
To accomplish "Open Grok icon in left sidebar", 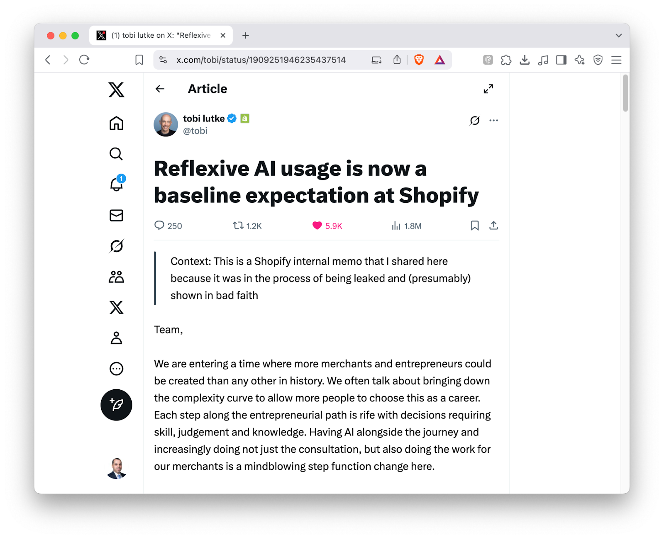I will tap(116, 246).
